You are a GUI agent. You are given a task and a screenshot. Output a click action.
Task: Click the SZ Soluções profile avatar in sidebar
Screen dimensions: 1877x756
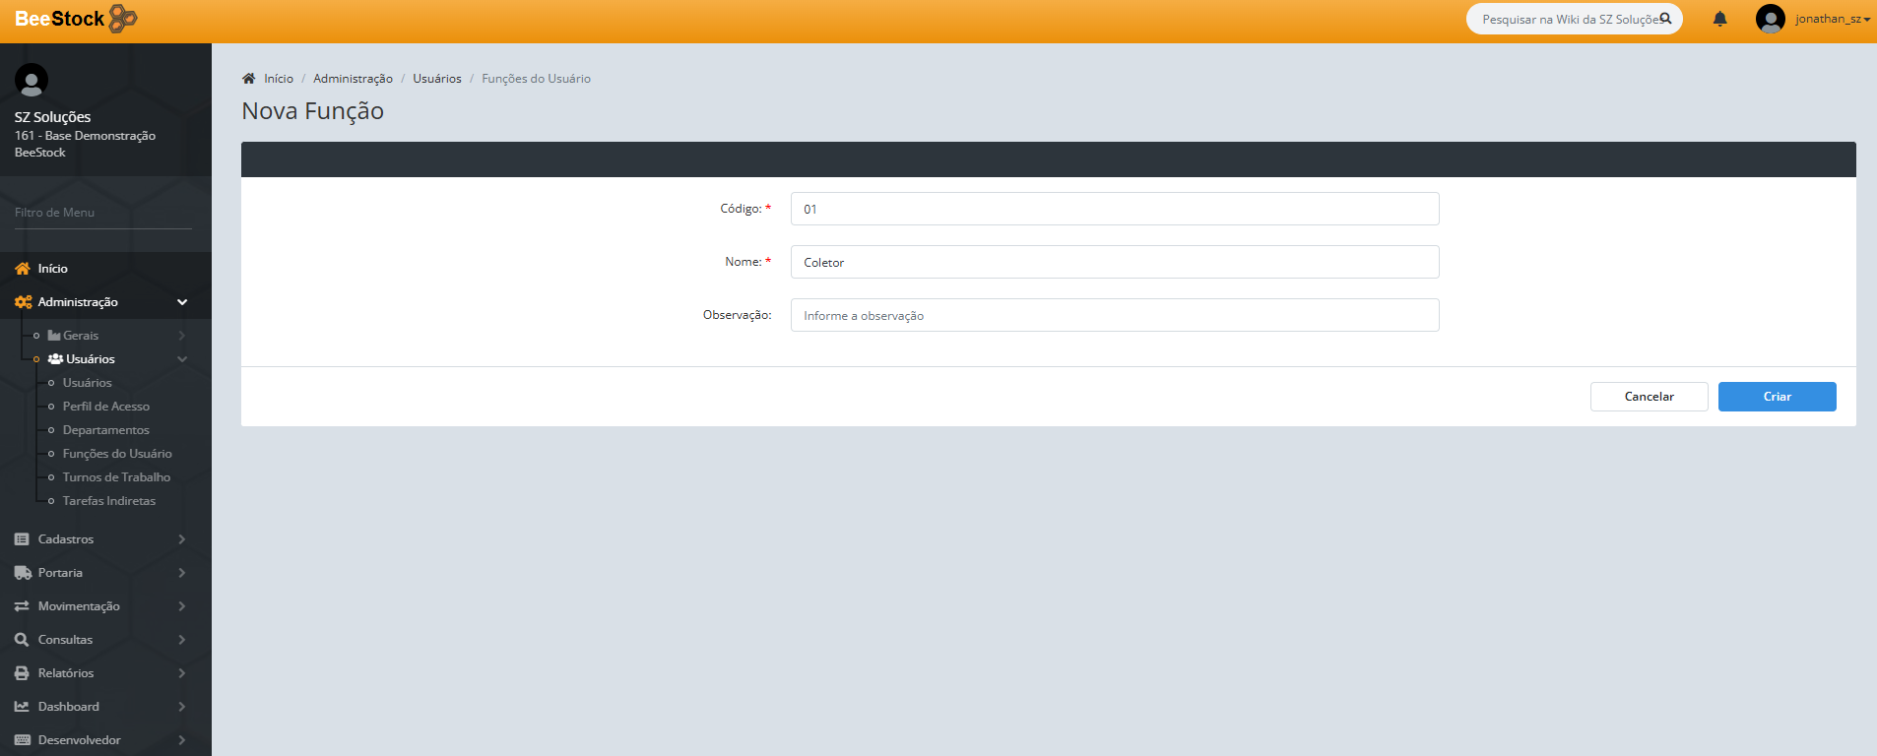tap(32, 80)
